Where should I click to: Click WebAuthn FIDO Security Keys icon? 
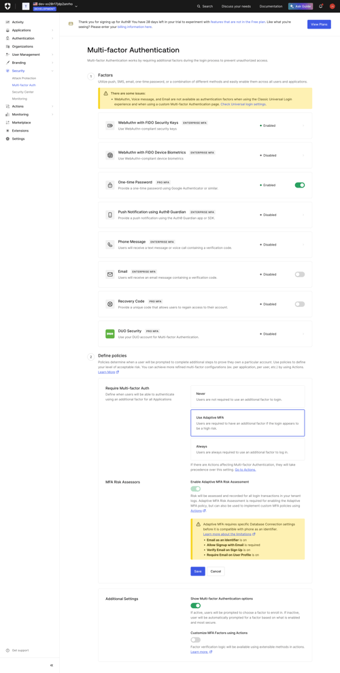coord(110,125)
